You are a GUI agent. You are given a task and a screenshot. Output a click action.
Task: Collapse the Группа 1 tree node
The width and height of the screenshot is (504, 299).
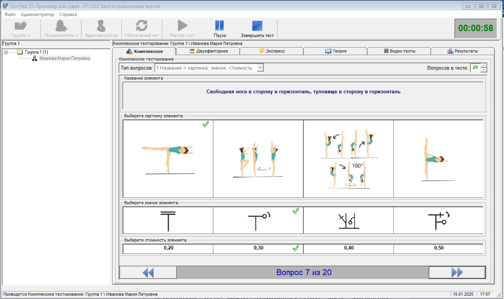[x=6, y=52]
